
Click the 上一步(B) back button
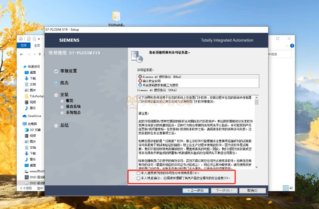(x=196, y=191)
